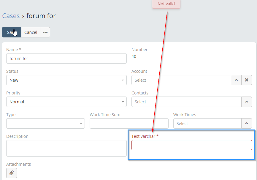Expand the Priority dropdown showing Normal

click(x=66, y=102)
